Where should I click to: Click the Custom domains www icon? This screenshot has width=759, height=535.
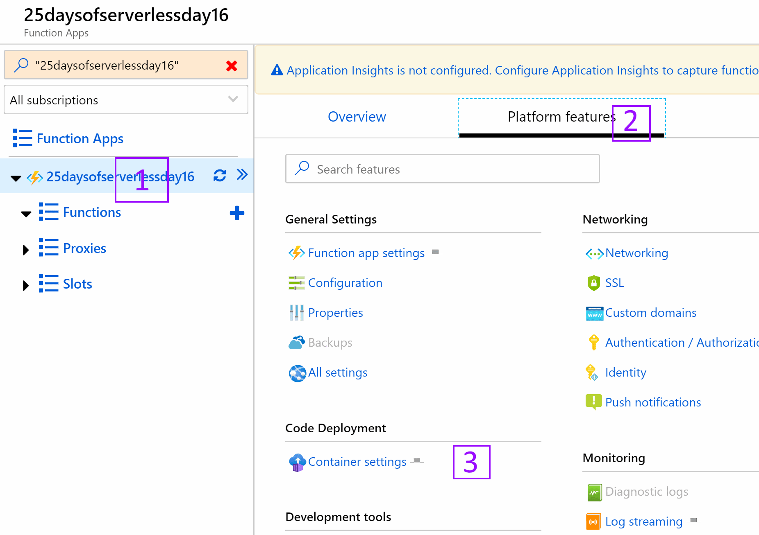(x=594, y=313)
